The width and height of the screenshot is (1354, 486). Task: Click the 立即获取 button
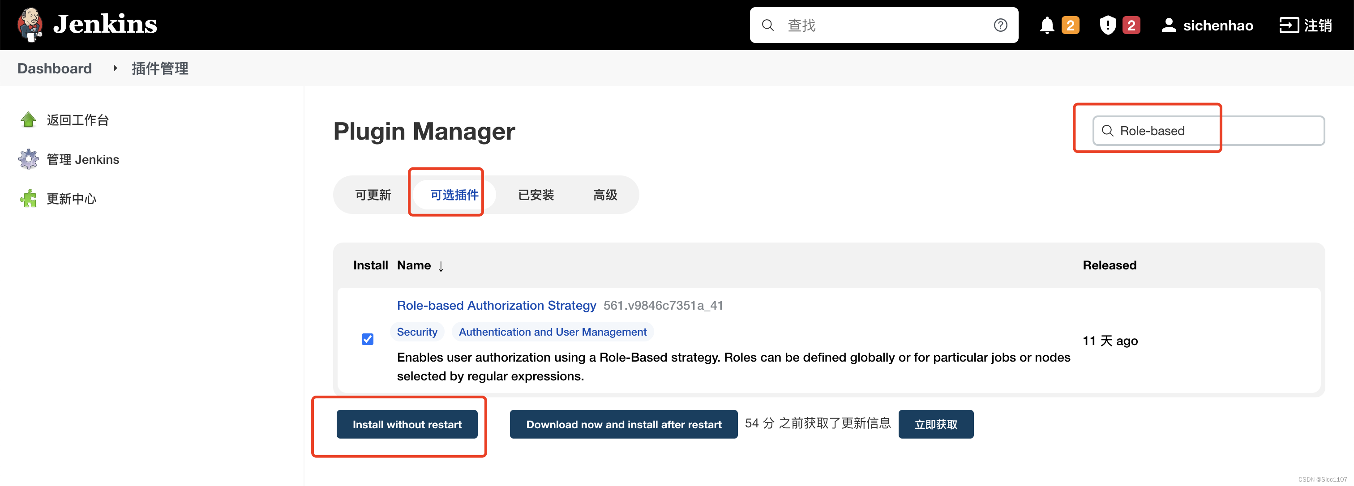pos(936,424)
